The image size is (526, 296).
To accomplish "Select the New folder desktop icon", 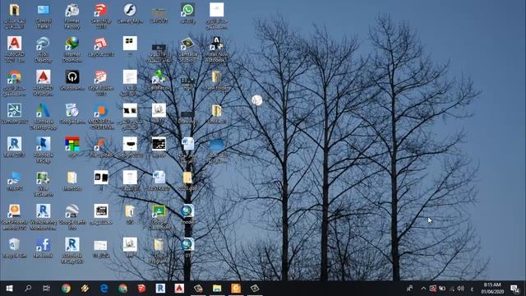I will (x=216, y=81).
